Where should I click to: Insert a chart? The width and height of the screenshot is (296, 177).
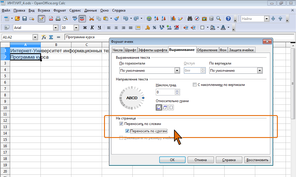tap(173, 19)
